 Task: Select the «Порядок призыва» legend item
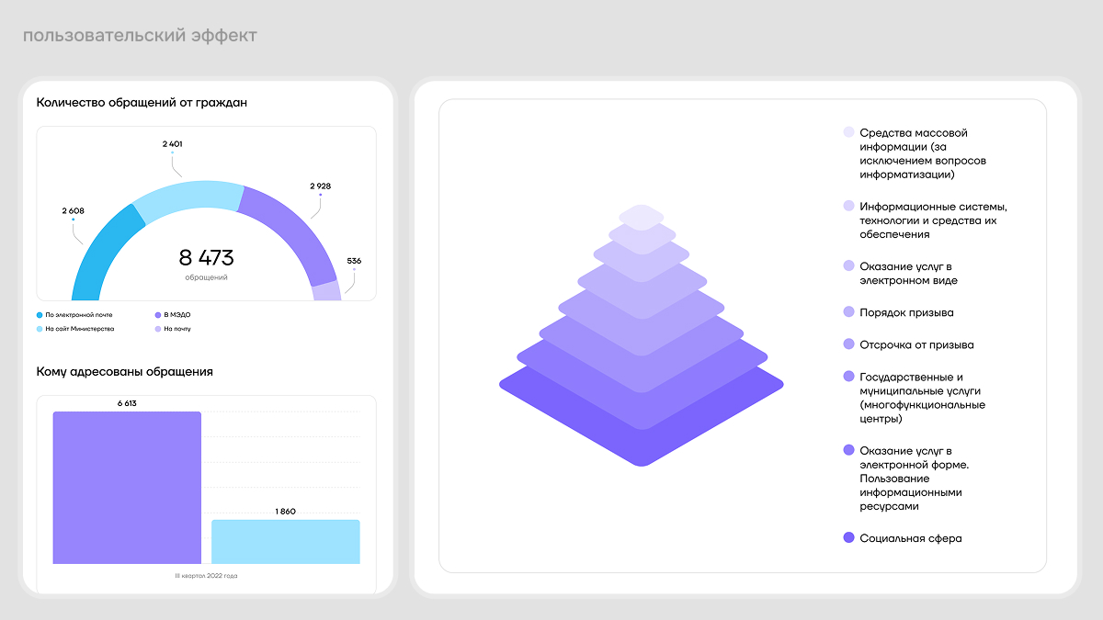point(905,312)
